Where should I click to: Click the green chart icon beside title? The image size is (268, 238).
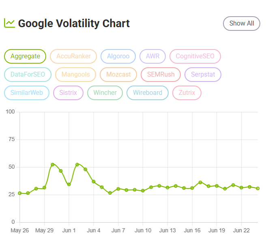click(10, 23)
